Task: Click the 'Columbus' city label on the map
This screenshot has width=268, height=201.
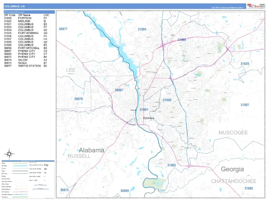Action: coord(149,118)
